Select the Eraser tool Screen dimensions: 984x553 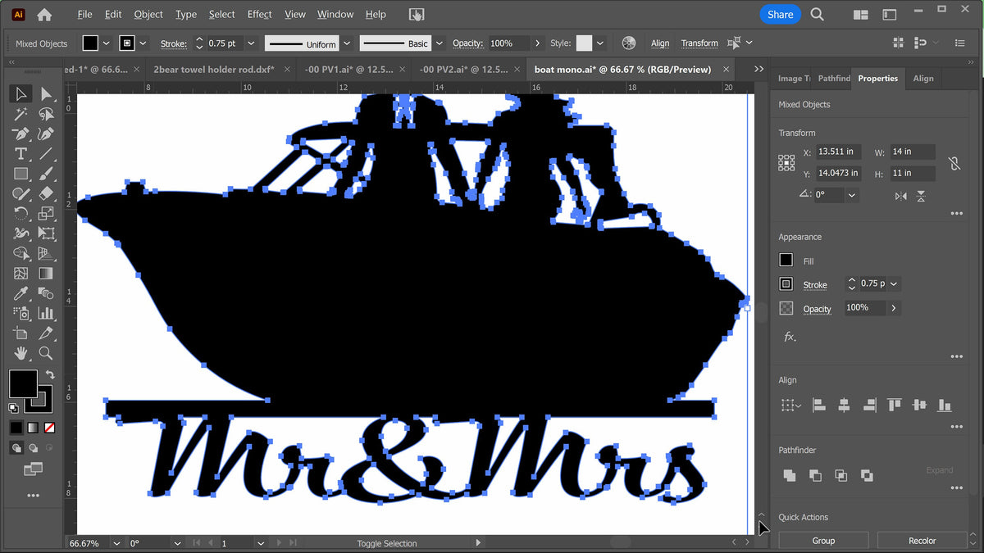coord(46,193)
